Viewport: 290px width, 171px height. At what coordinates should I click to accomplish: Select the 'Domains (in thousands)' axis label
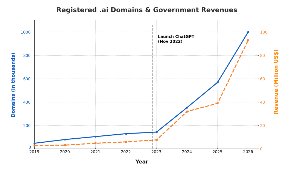[x=13, y=85]
